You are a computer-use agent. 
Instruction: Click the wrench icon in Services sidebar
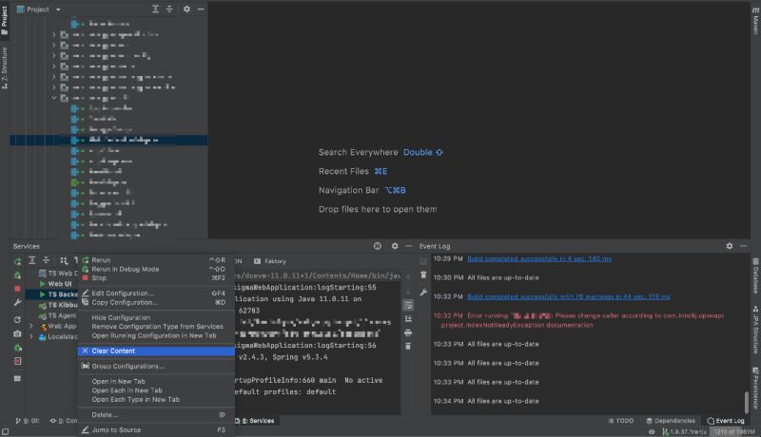17,302
